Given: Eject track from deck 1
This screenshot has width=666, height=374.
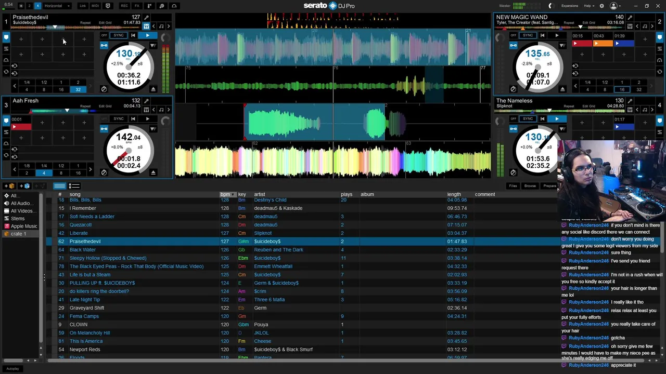Looking at the screenshot, I should pos(153,89).
